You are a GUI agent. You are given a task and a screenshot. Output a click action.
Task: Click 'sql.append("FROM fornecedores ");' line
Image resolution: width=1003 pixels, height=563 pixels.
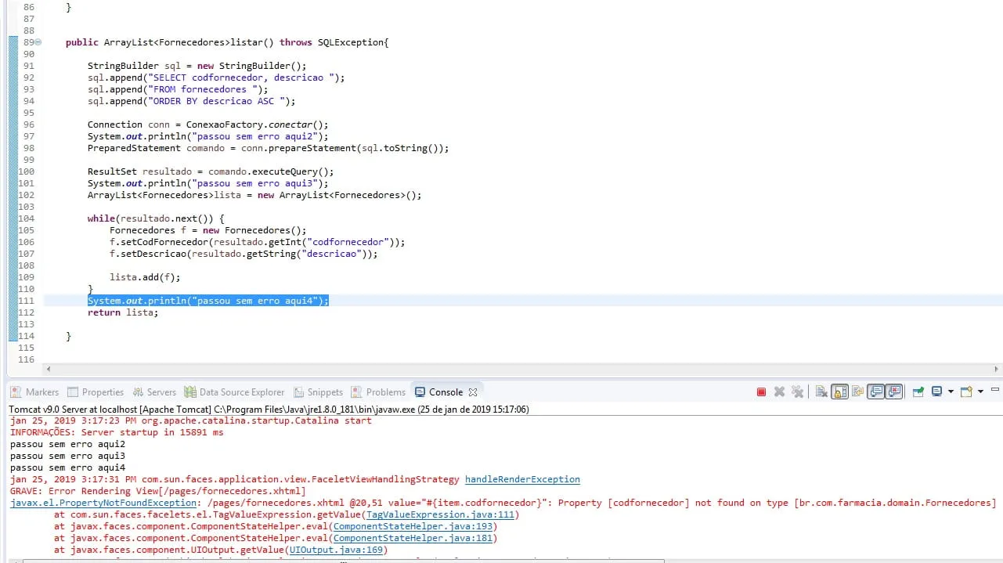click(x=178, y=89)
